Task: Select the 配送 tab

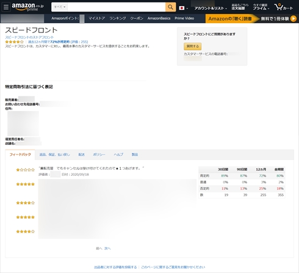Action: pyautogui.click(x=82, y=155)
